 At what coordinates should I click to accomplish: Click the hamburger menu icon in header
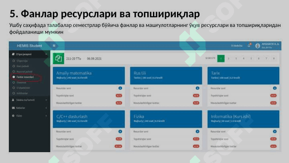pos(54,46)
